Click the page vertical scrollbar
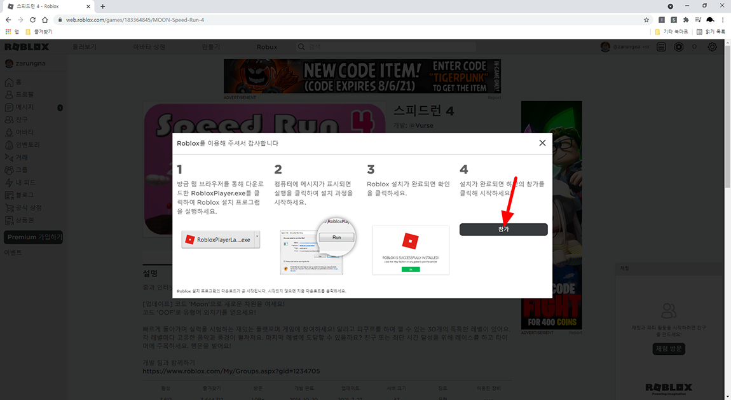 pos(727,116)
